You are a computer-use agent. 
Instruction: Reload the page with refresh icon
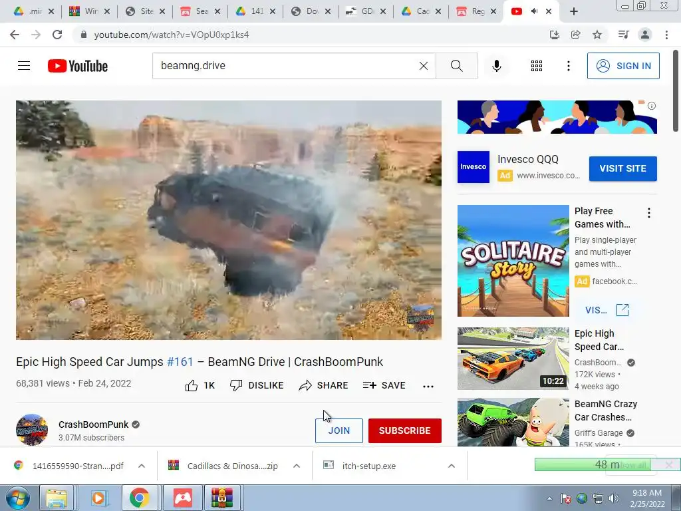pos(57,35)
